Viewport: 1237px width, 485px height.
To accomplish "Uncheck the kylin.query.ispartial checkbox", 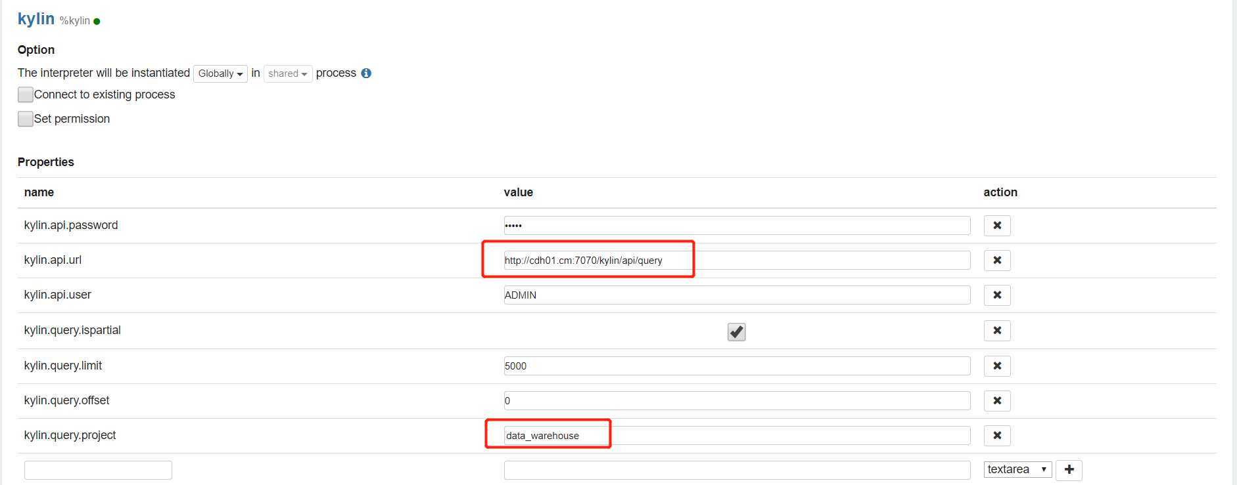I will click(x=736, y=331).
